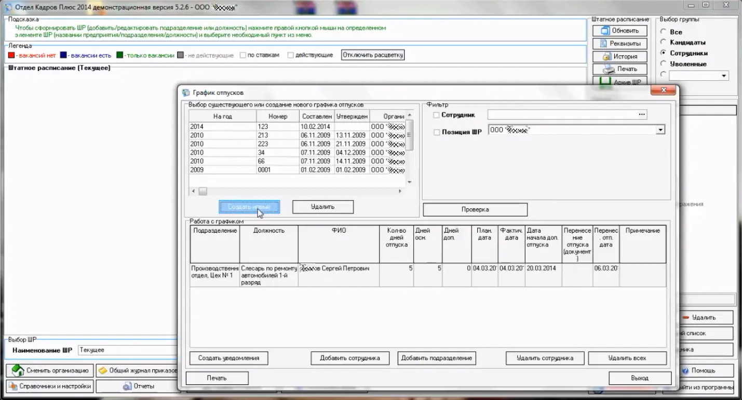Open История clock icon button
The image size is (742, 400).
click(x=620, y=56)
